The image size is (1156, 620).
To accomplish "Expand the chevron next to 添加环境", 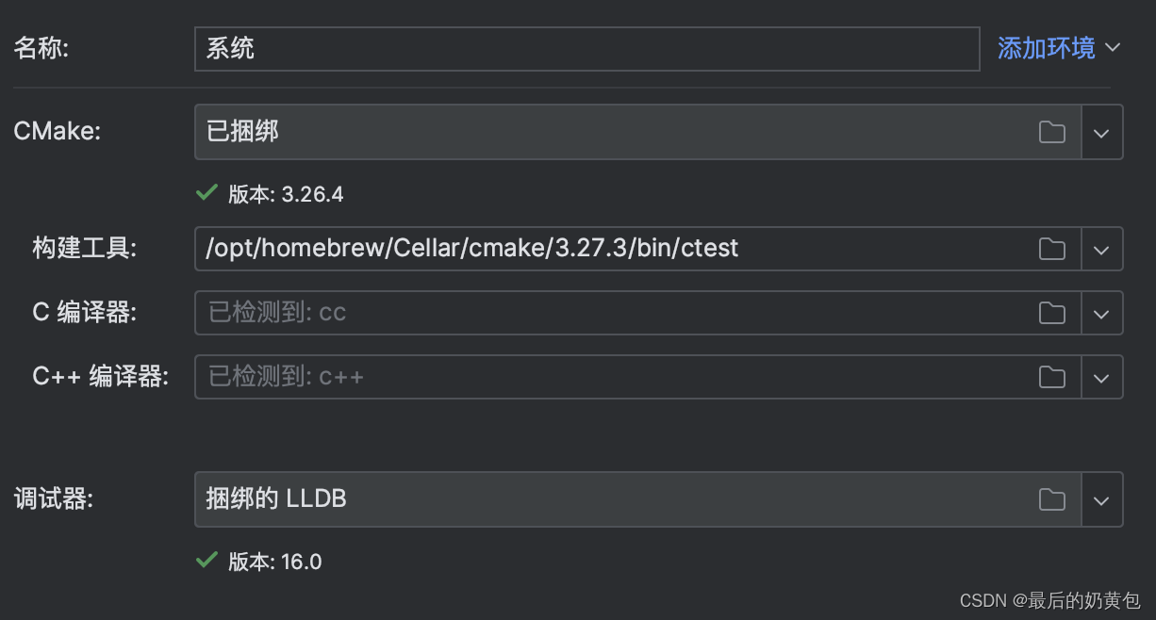I will coord(1115,47).
